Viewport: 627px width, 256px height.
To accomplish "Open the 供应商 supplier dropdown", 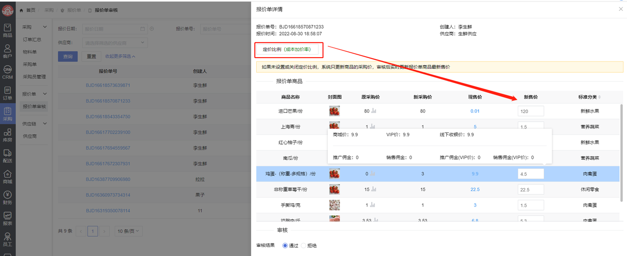I will (115, 43).
